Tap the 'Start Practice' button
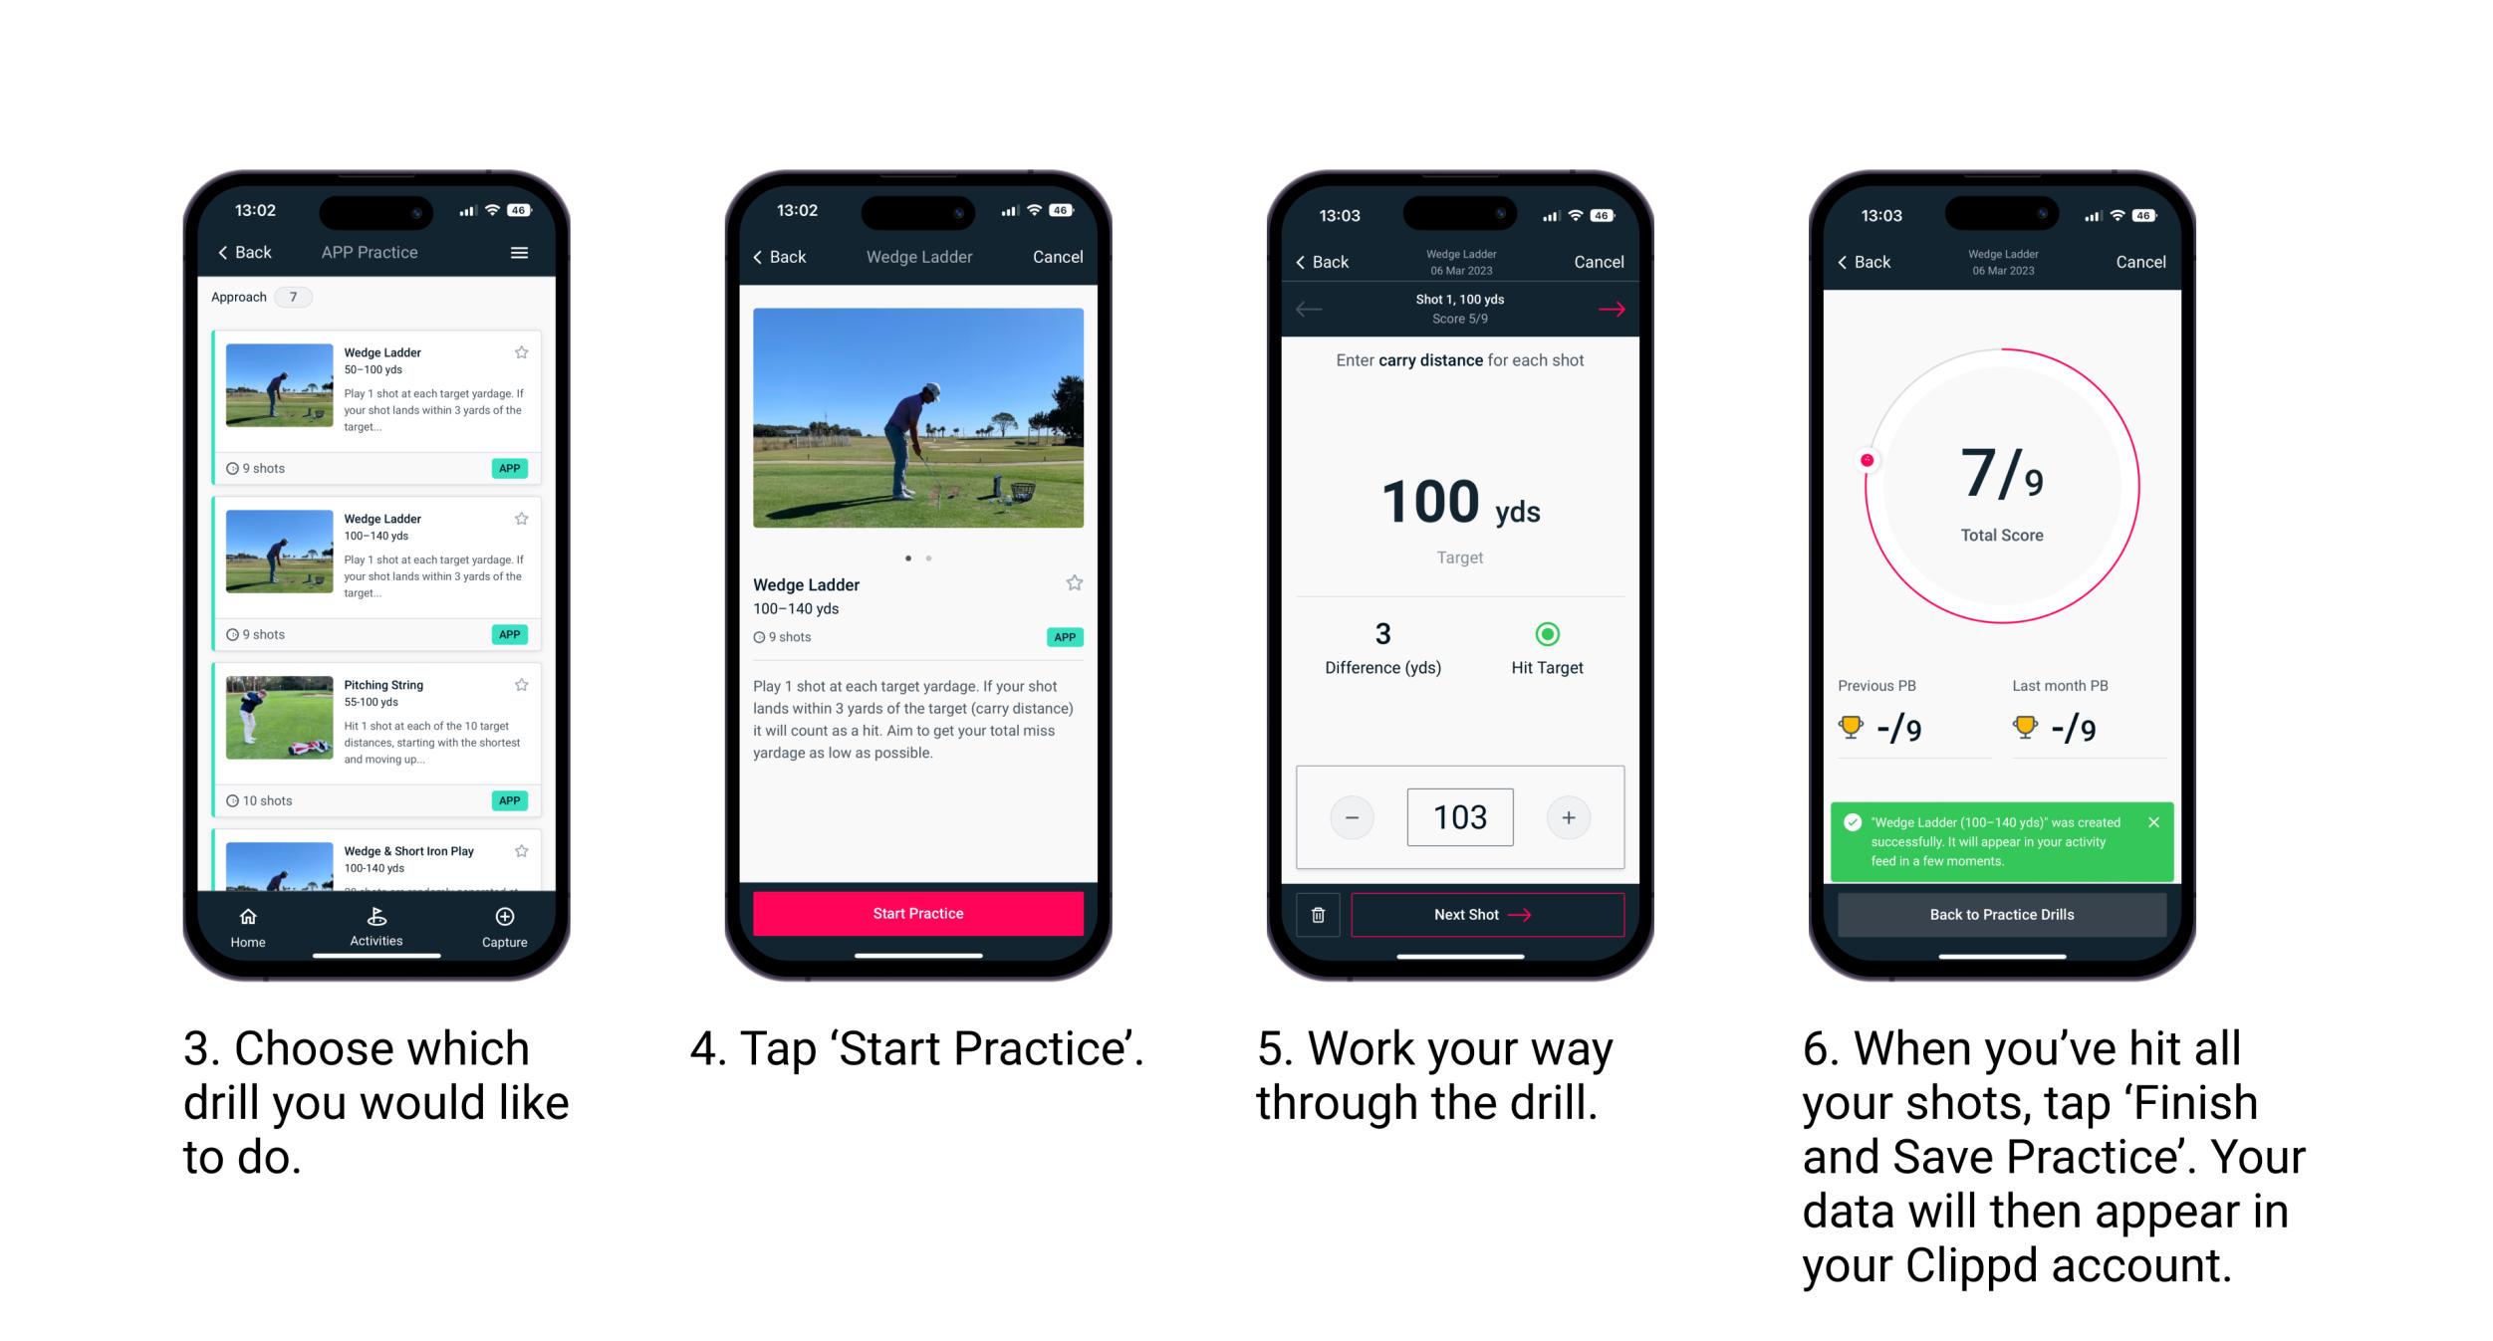 917,915
